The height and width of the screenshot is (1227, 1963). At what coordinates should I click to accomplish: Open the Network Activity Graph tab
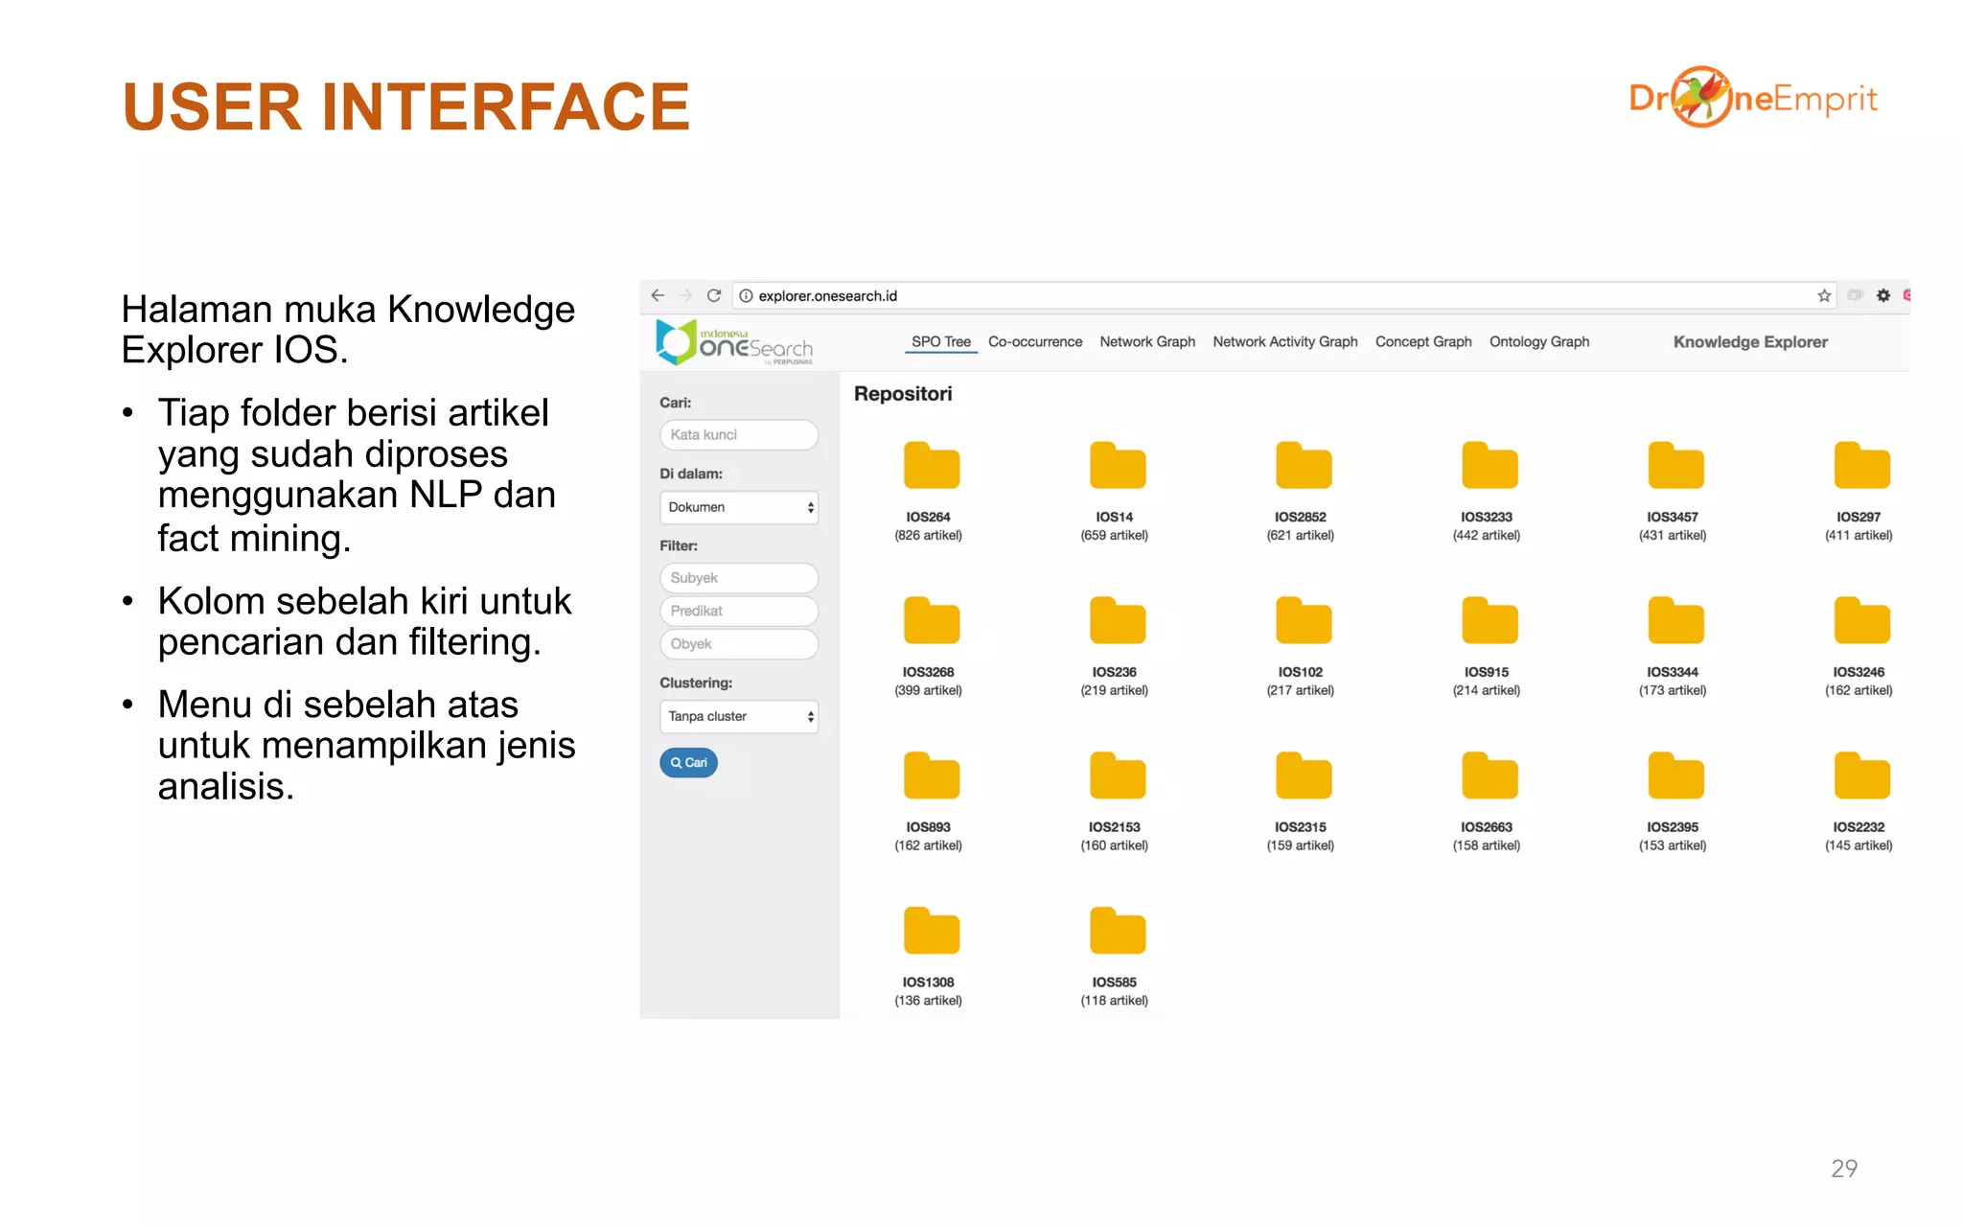1284,341
